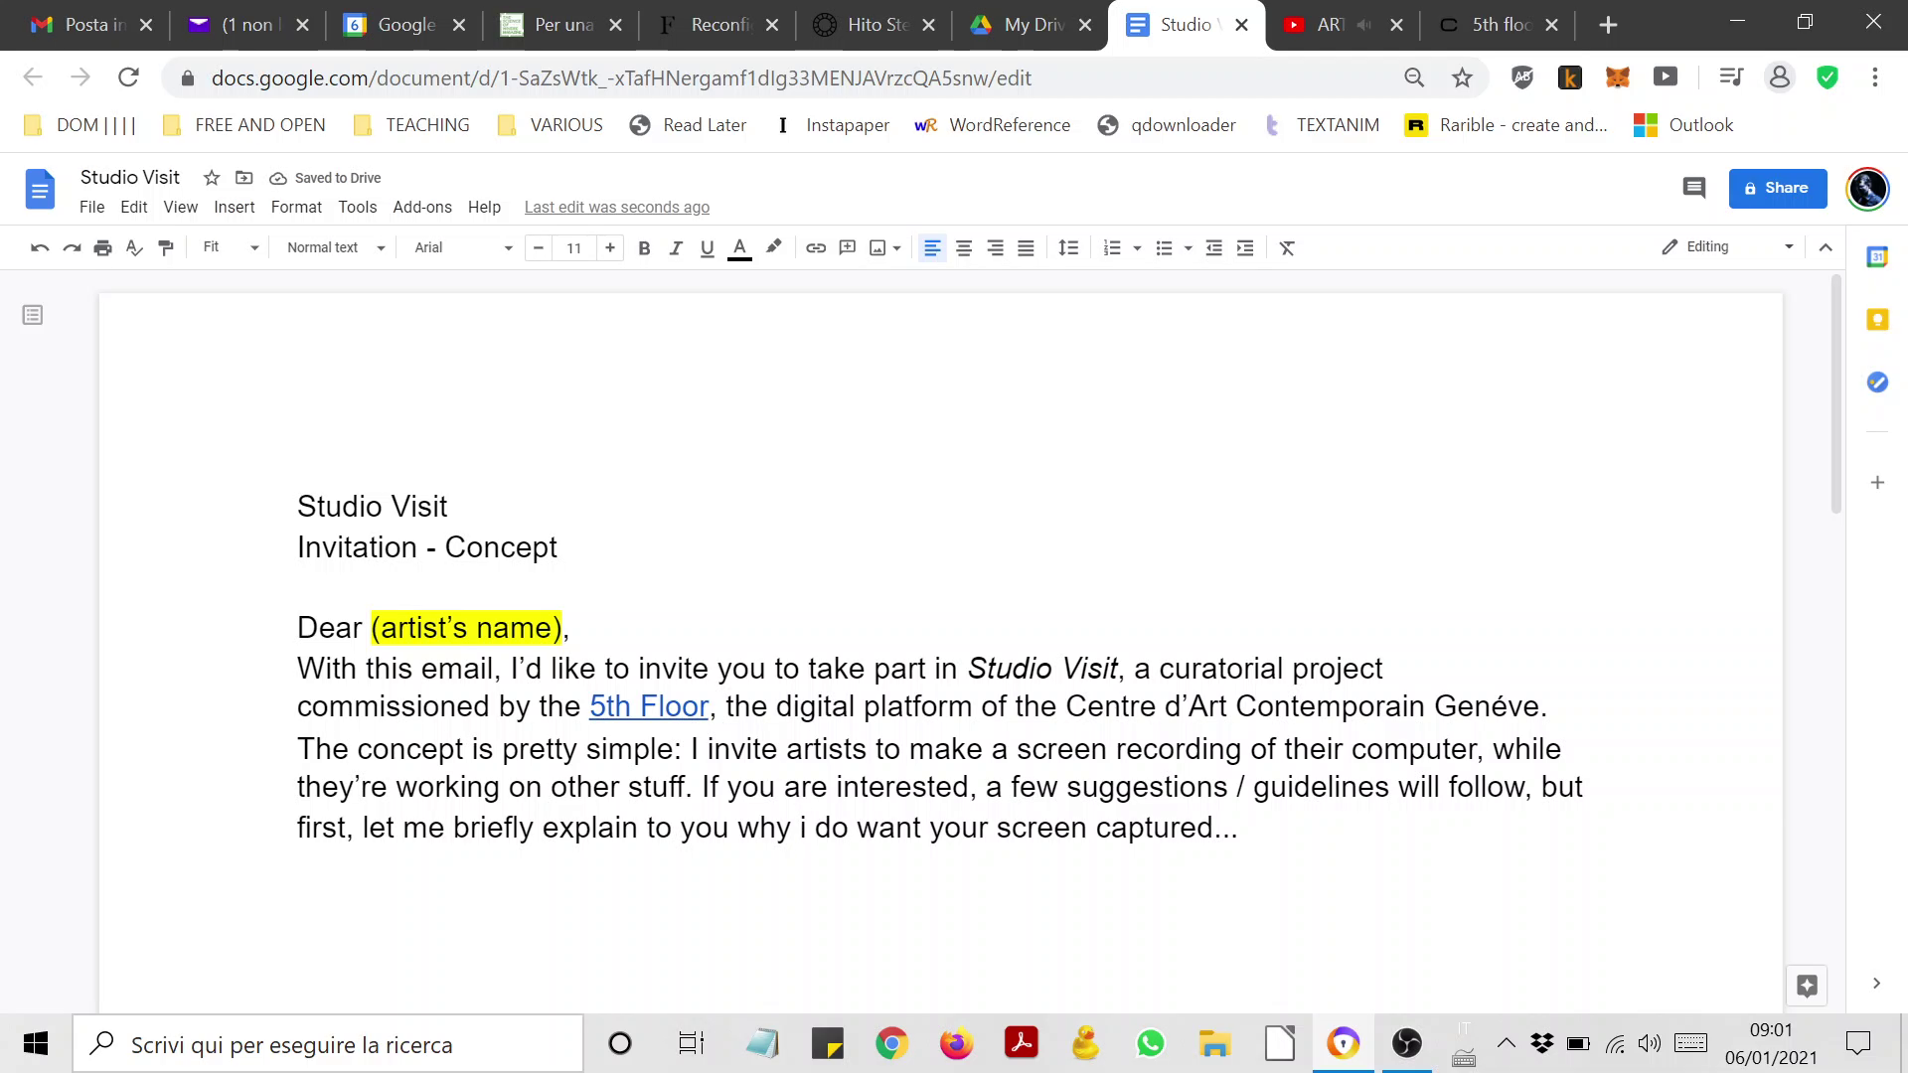Open the comment history icon

[1694, 188]
